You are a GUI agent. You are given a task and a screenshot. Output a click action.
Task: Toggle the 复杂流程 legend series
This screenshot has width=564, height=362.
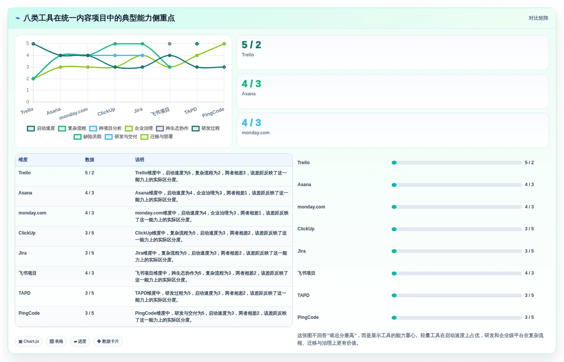coord(72,129)
